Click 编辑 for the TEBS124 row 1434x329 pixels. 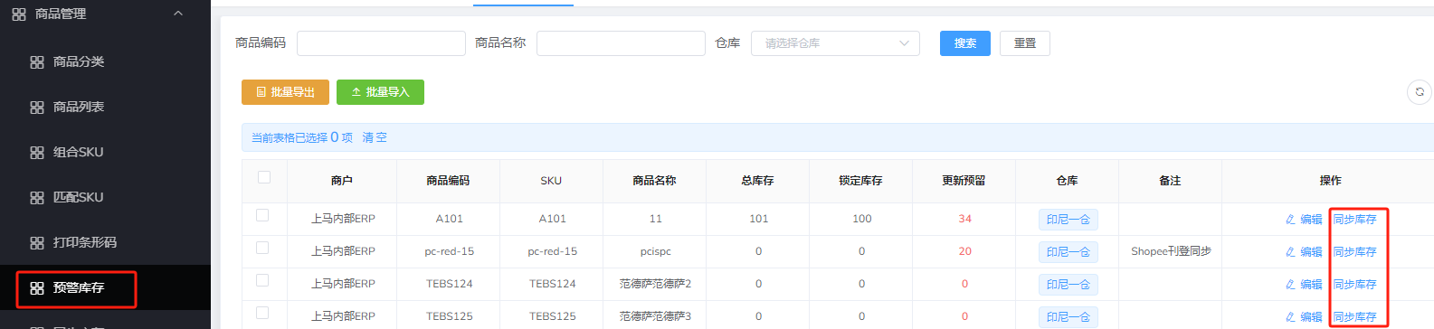click(x=1304, y=285)
